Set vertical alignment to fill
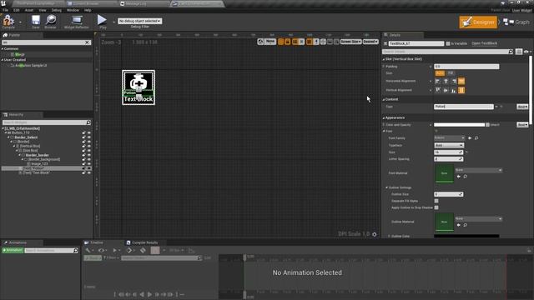 point(461,90)
